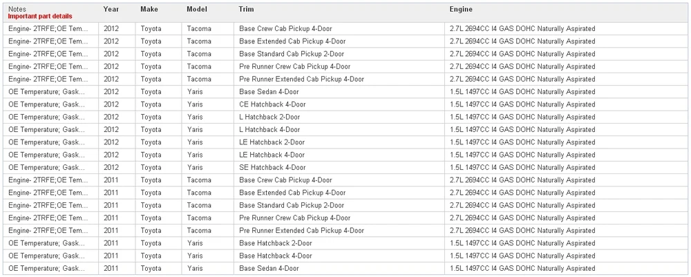The width and height of the screenshot is (691, 277).
Task: Select 2012 Tacoma Pre Runner Extended Cab trim
Action: (x=301, y=79)
